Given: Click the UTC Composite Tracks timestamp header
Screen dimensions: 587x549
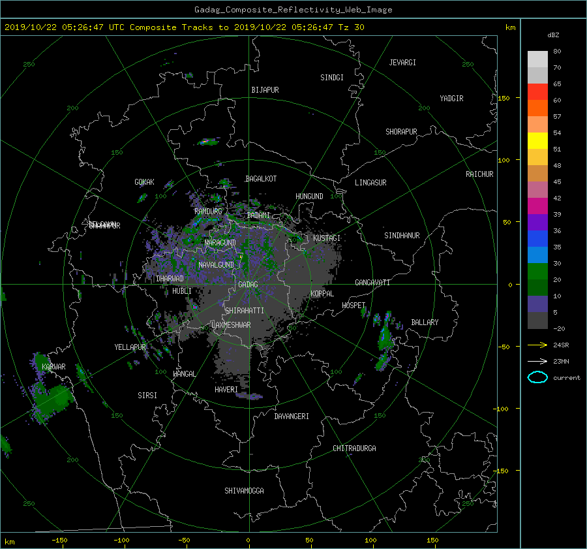Looking at the screenshot, I should [x=185, y=27].
